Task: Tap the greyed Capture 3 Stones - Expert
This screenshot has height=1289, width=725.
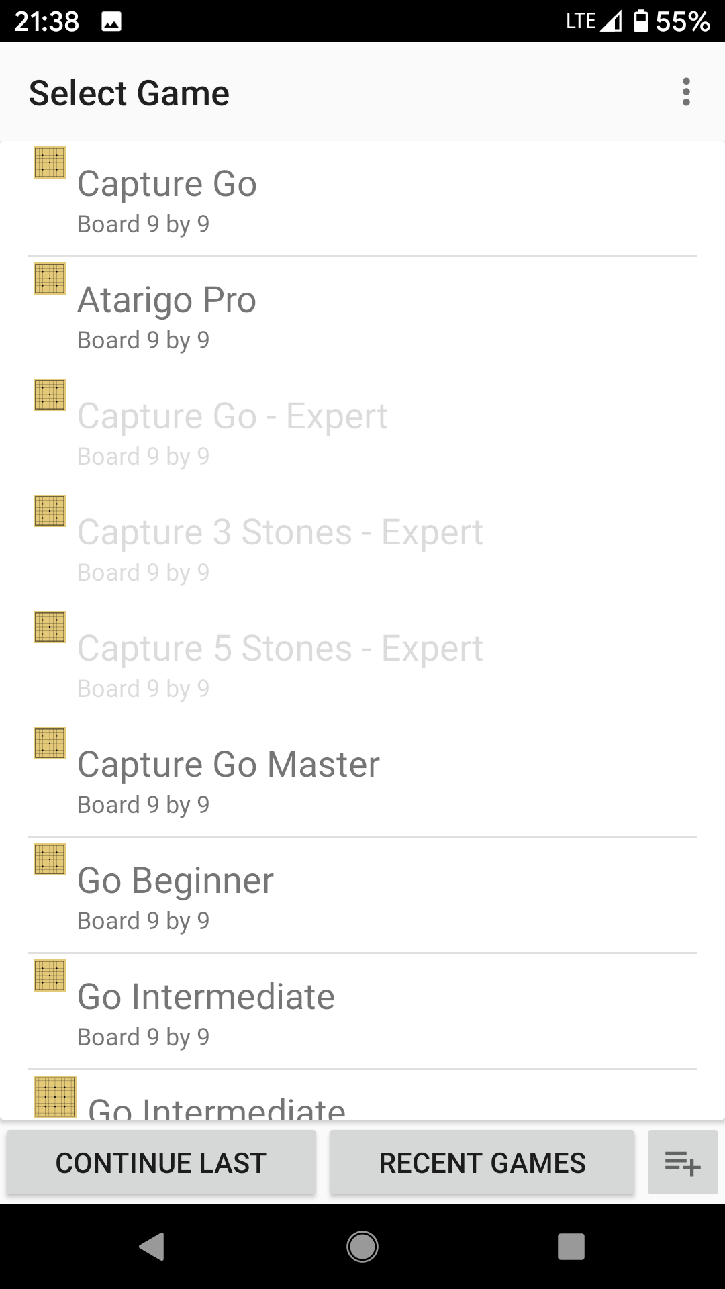Action: point(362,548)
